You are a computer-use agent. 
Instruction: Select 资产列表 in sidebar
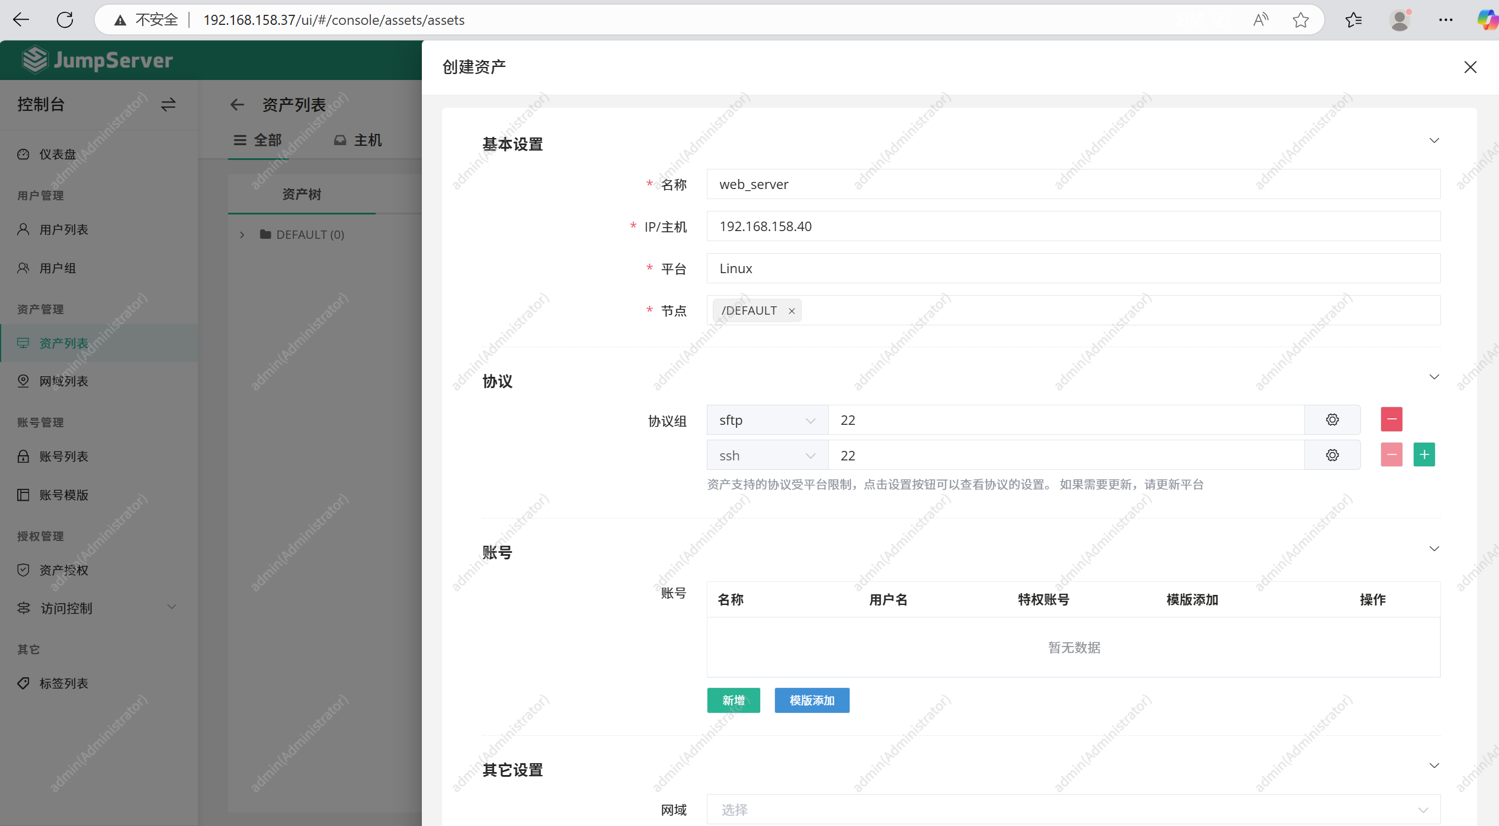click(x=99, y=343)
